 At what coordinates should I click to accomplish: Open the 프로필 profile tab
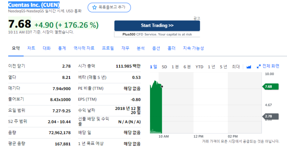108,48
